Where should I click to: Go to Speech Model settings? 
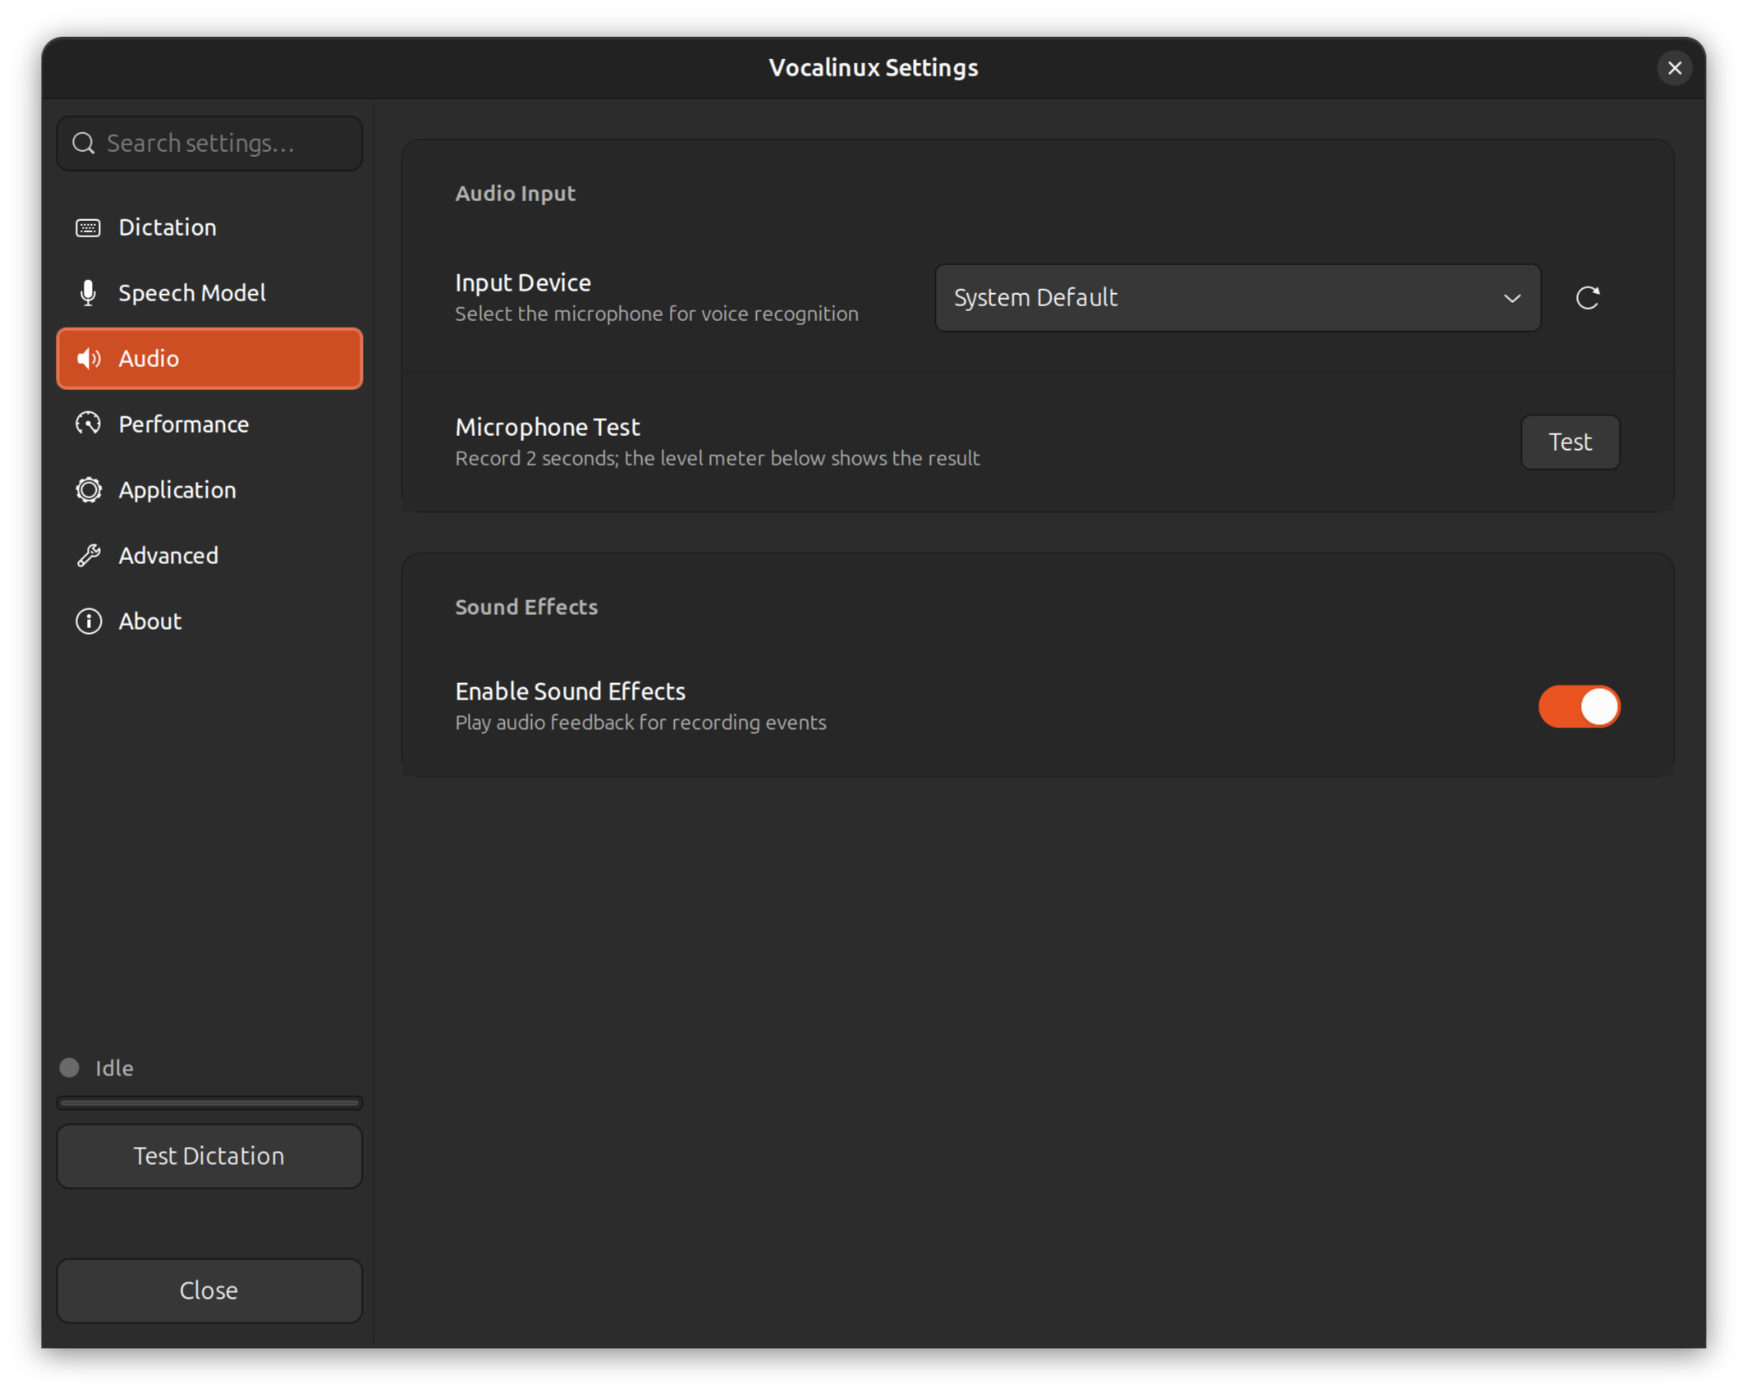209,293
